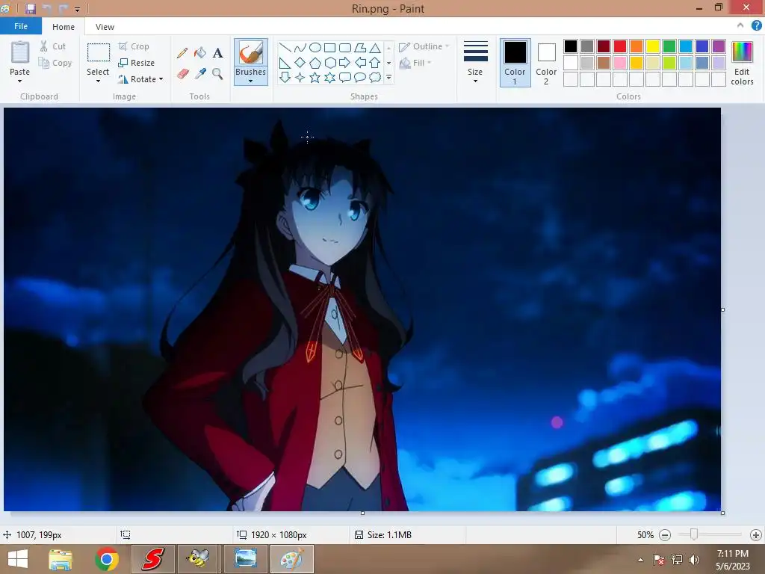765x574 pixels.
Task: Choose the Rounded rectangle shape
Action: tap(345, 47)
